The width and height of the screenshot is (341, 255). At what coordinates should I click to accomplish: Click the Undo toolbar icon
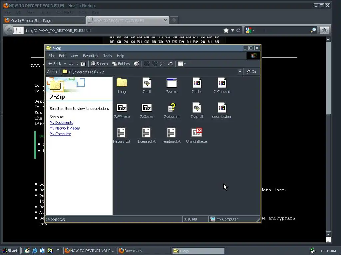pos(170,64)
